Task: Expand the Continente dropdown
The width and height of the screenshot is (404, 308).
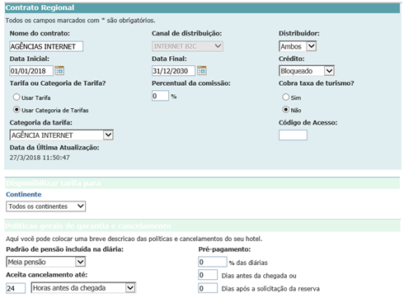Action: [x=46, y=206]
